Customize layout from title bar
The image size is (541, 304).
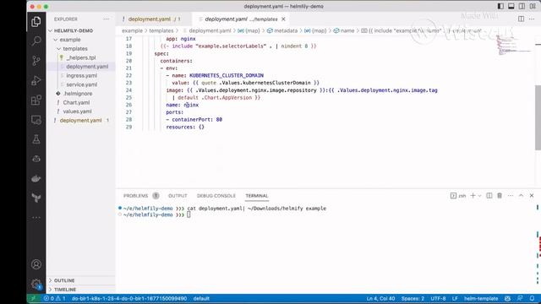pos(533,6)
